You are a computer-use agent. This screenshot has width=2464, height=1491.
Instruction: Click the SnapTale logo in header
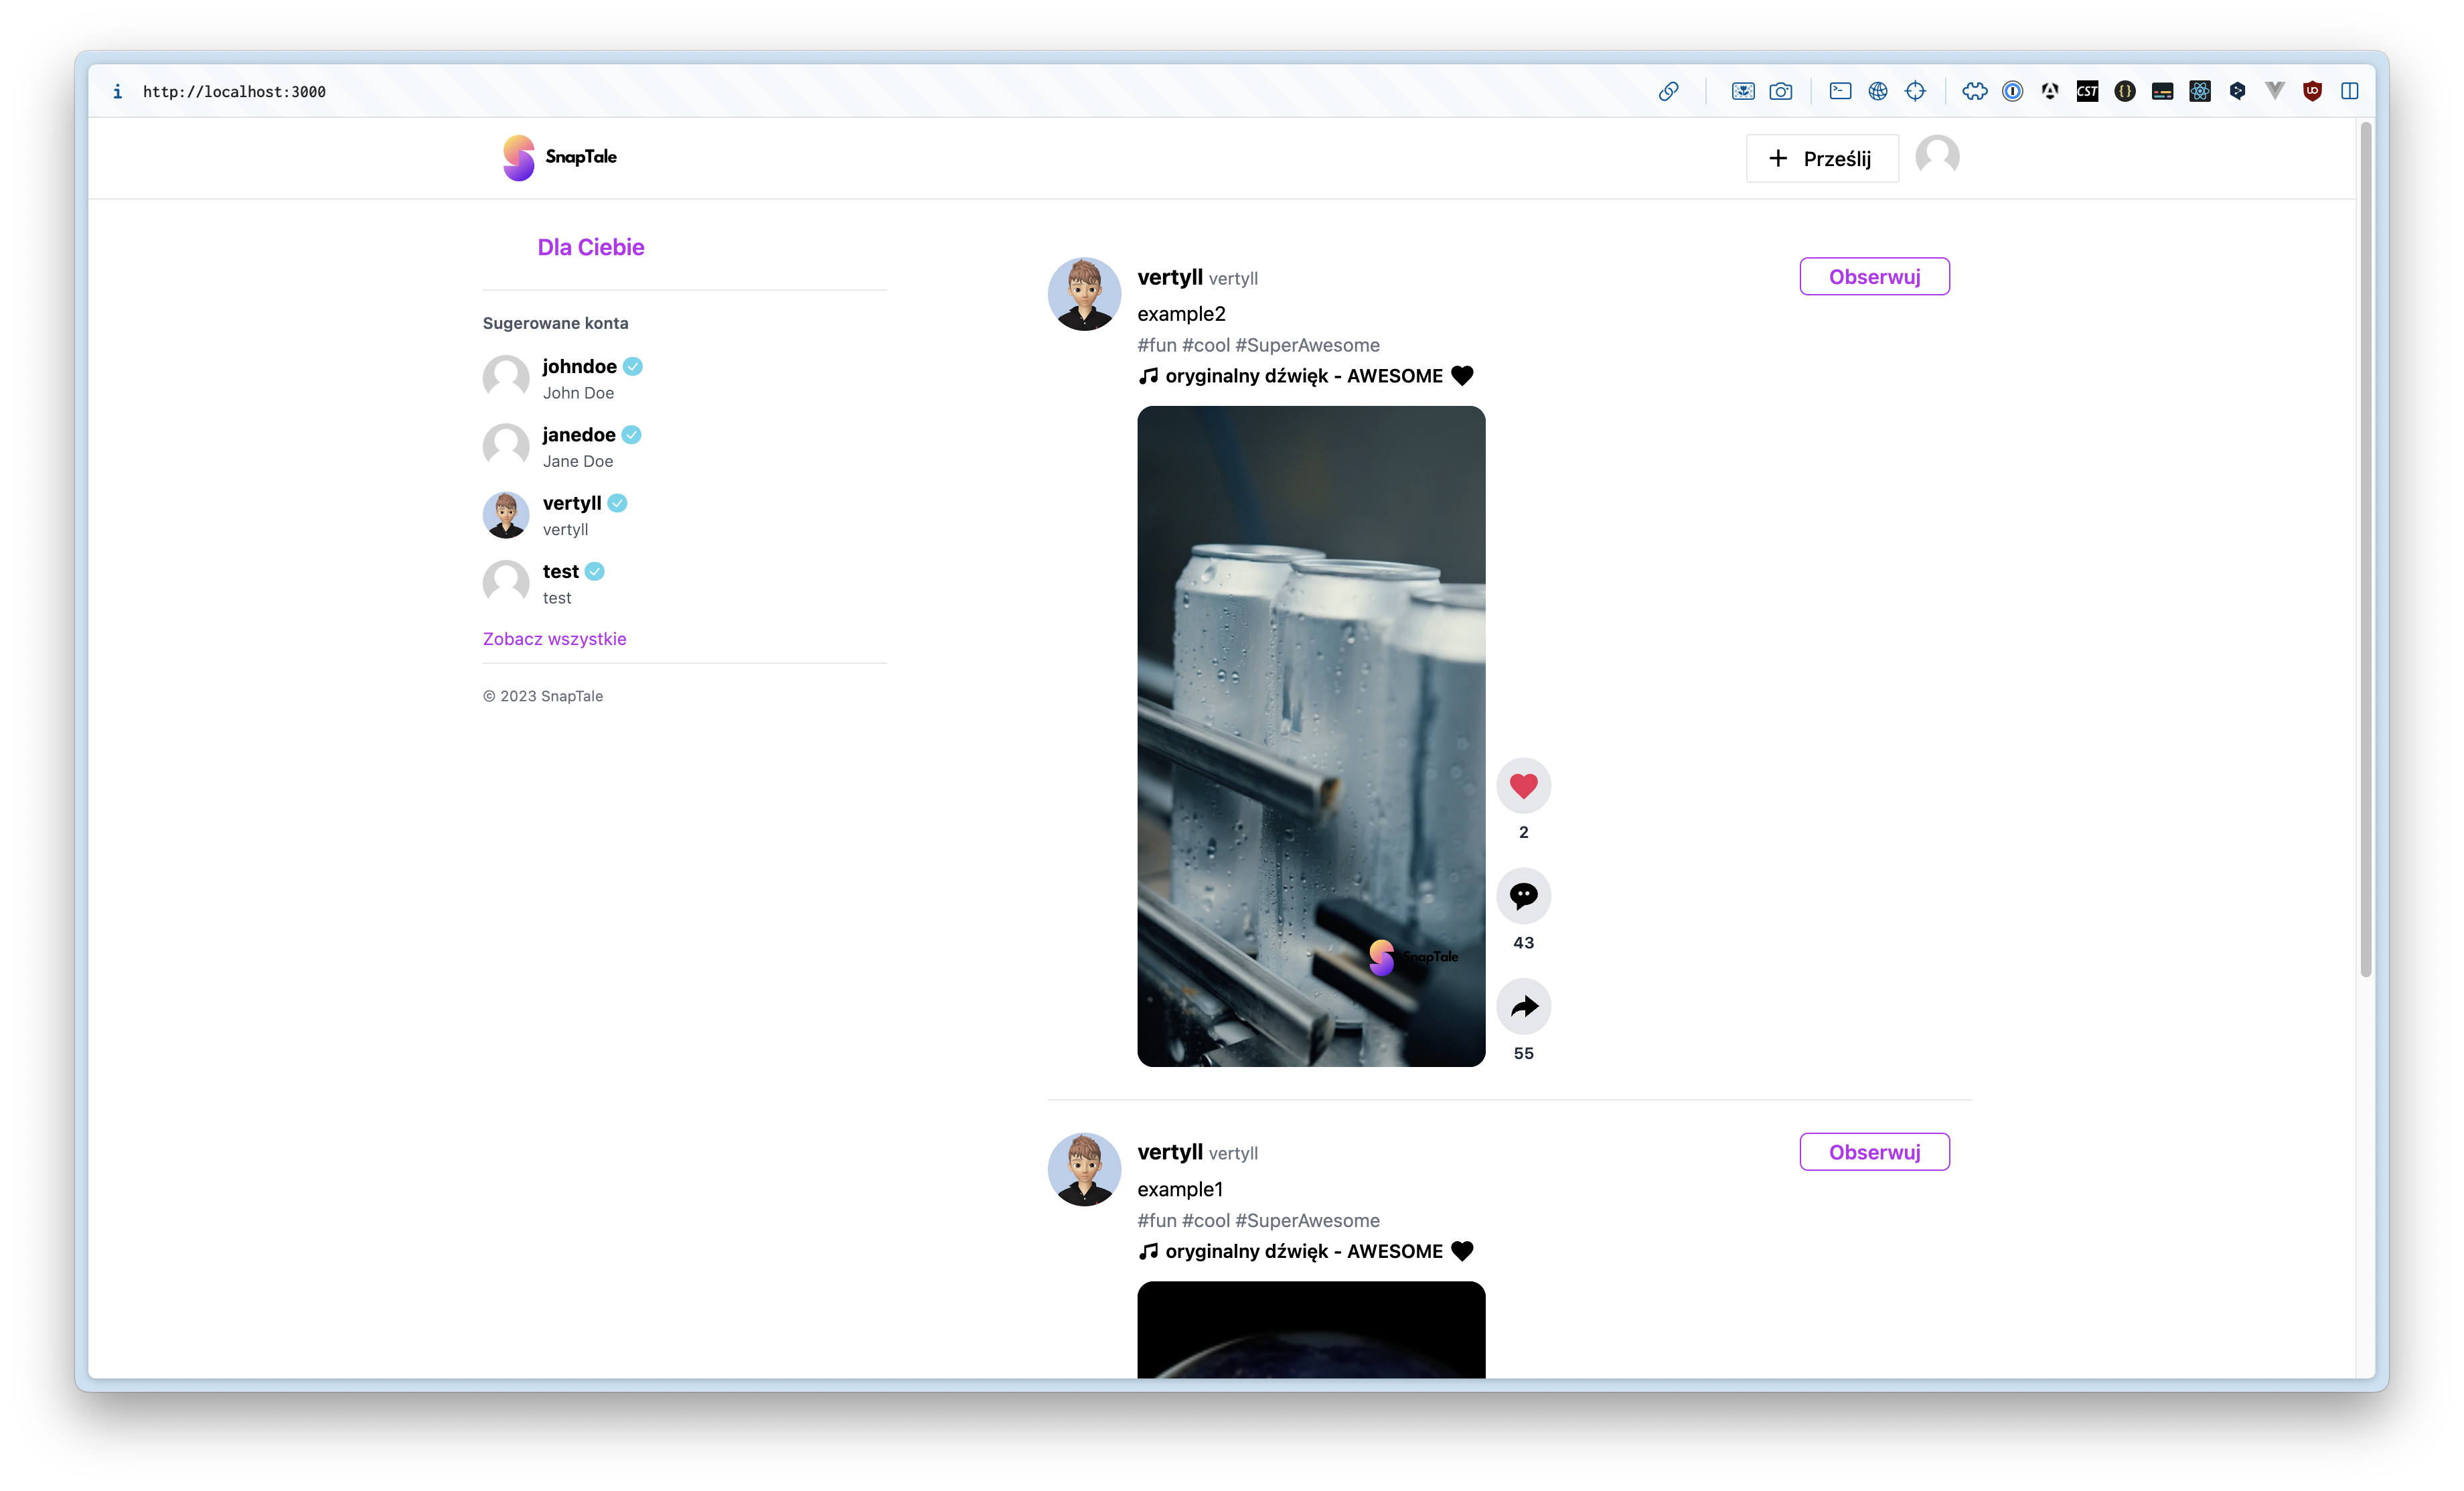tap(560, 157)
